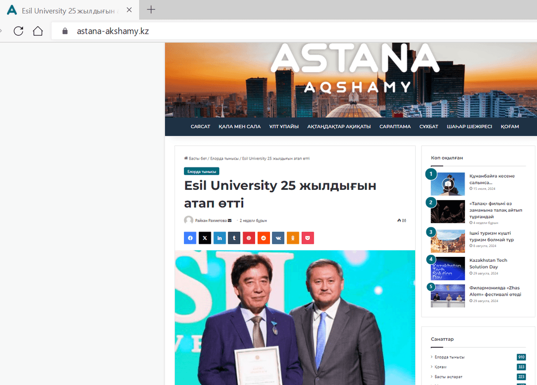This screenshot has height=385, width=537.
Task: Open article «Талақ» фильмі өз заманына
Action: (496, 210)
